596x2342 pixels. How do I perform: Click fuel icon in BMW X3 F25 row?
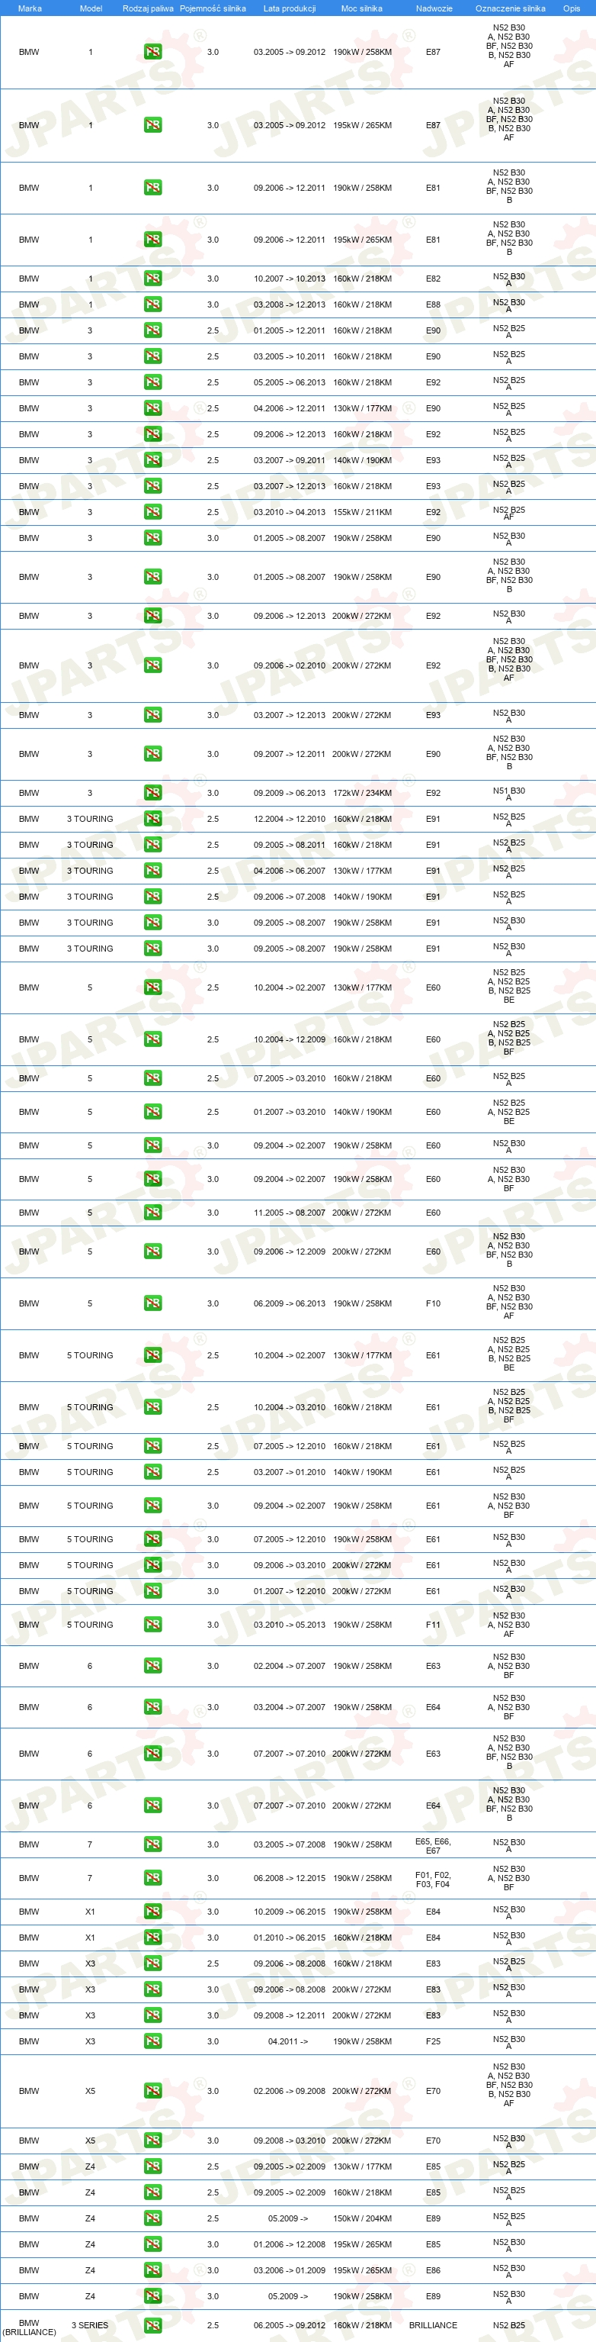tap(152, 2041)
